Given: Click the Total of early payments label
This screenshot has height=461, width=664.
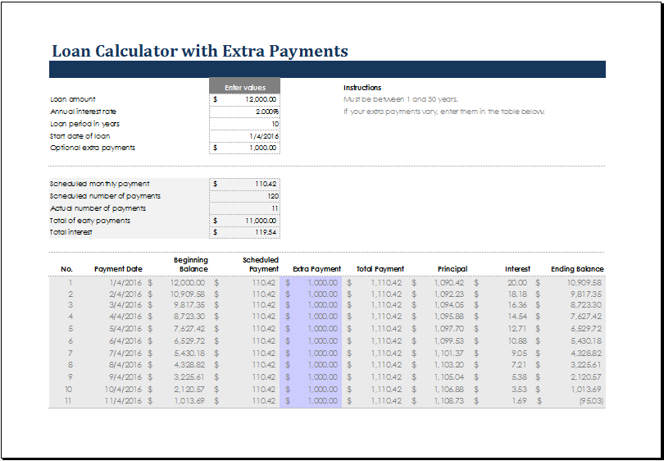Looking at the screenshot, I should coord(90,221).
